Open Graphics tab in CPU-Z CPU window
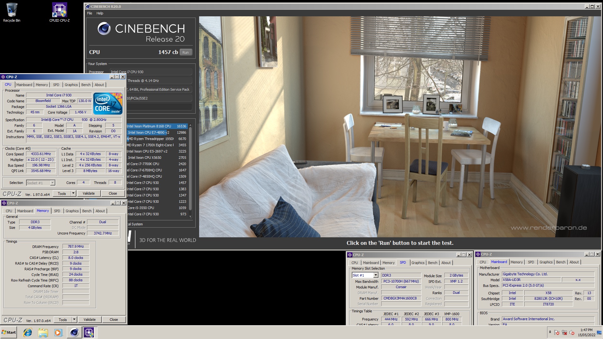Image resolution: width=603 pixels, height=339 pixels. [x=71, y=85]
